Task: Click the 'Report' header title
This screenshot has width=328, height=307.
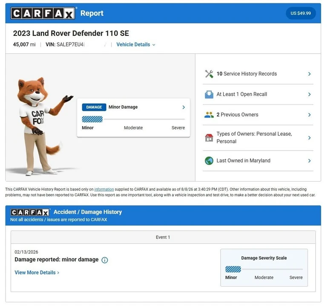Action: [x=92, y=13]
